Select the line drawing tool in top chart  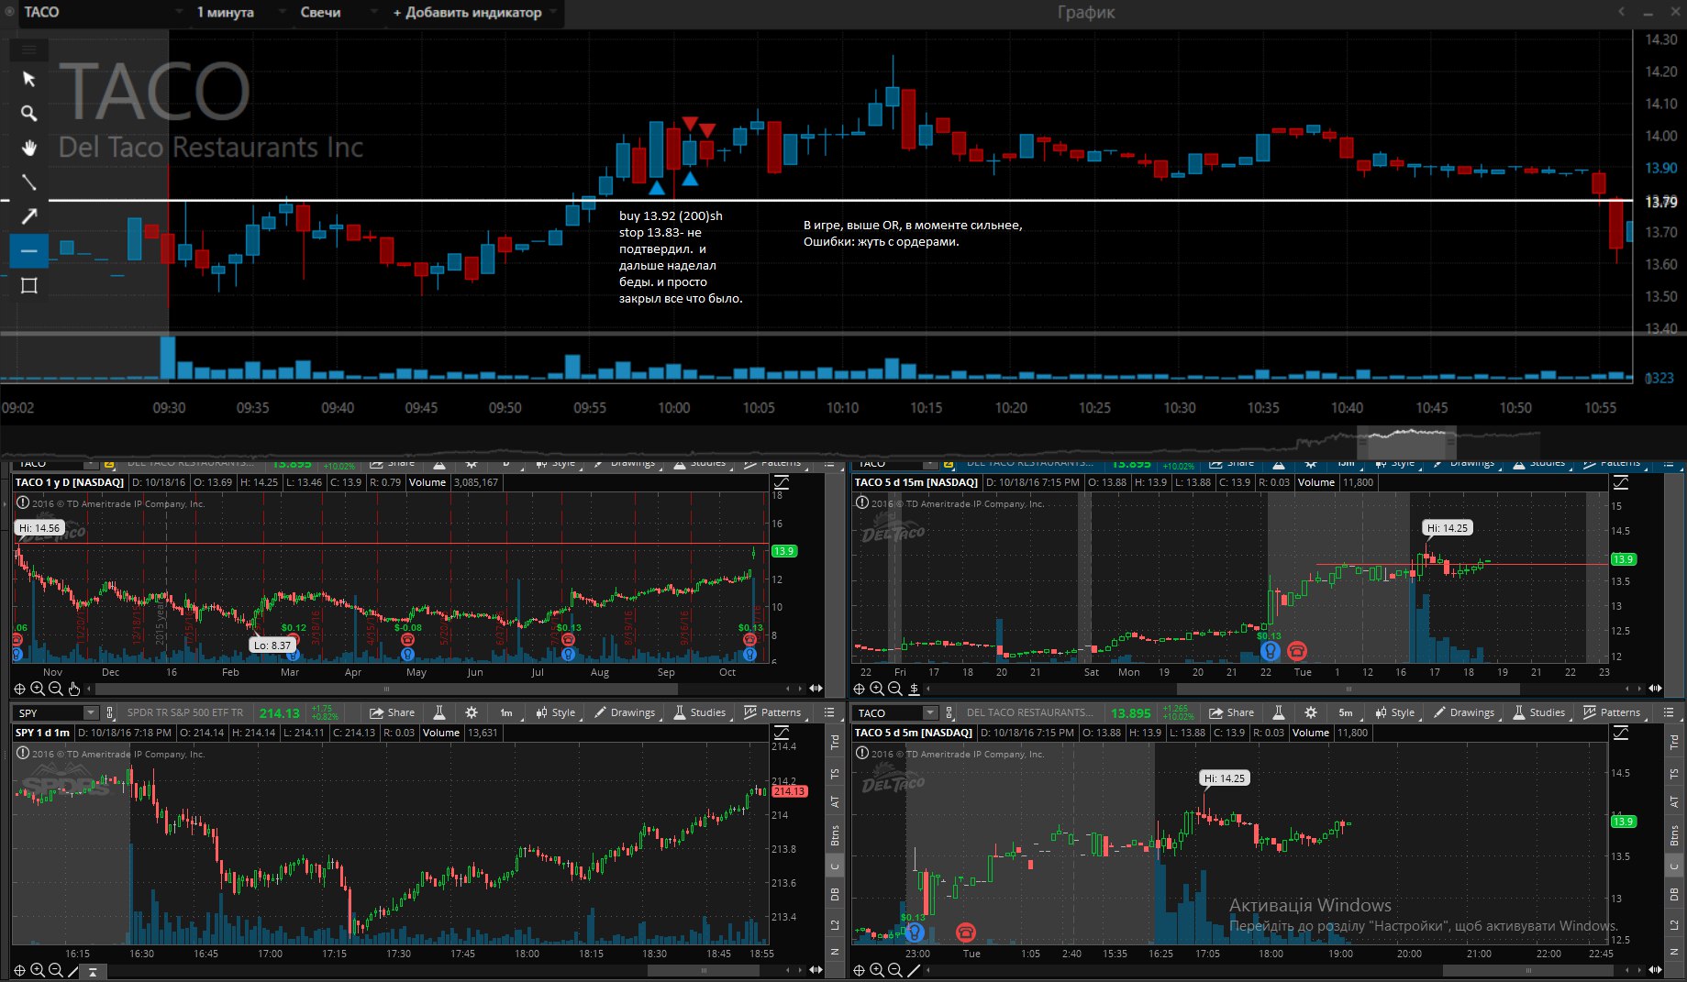pyautogui.click(x=28, y=182)
